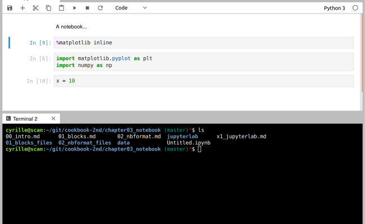Viewport: 365px width, 224px height.
Task: Select the In [6] cell prompt
Action: click(40, 58)
